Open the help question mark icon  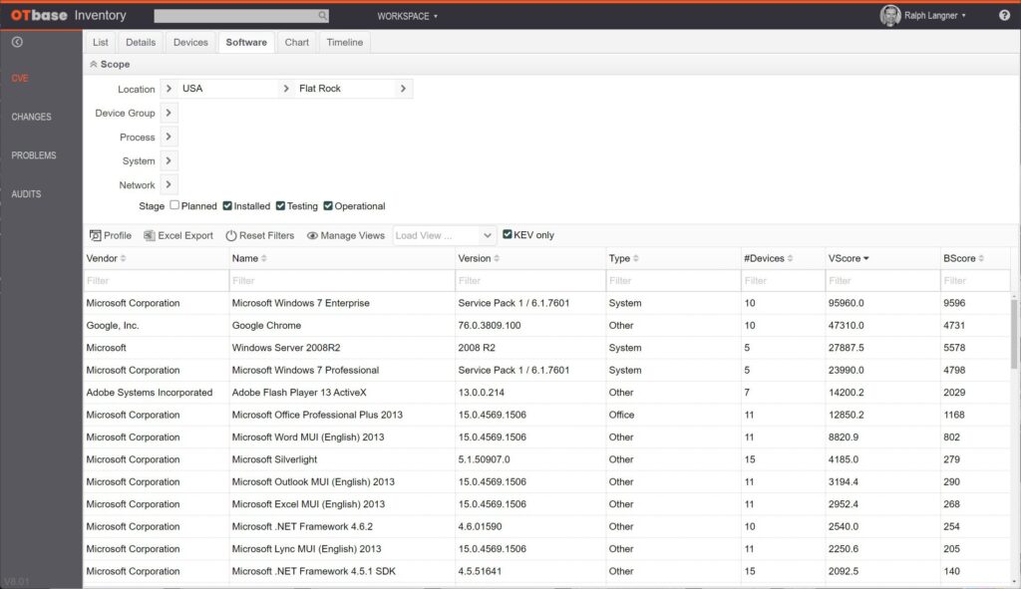1004,16
